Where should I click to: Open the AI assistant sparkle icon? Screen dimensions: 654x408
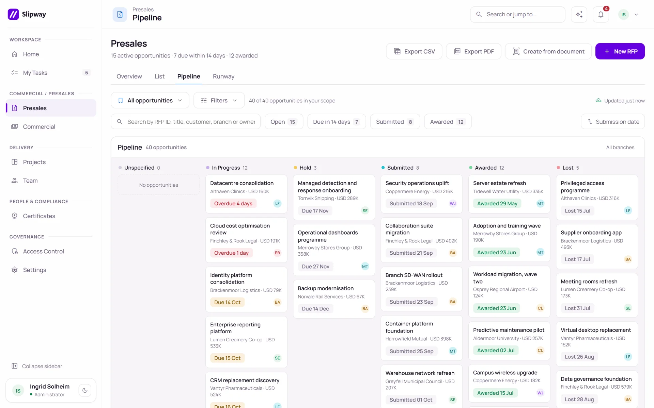tap(579, 14)
